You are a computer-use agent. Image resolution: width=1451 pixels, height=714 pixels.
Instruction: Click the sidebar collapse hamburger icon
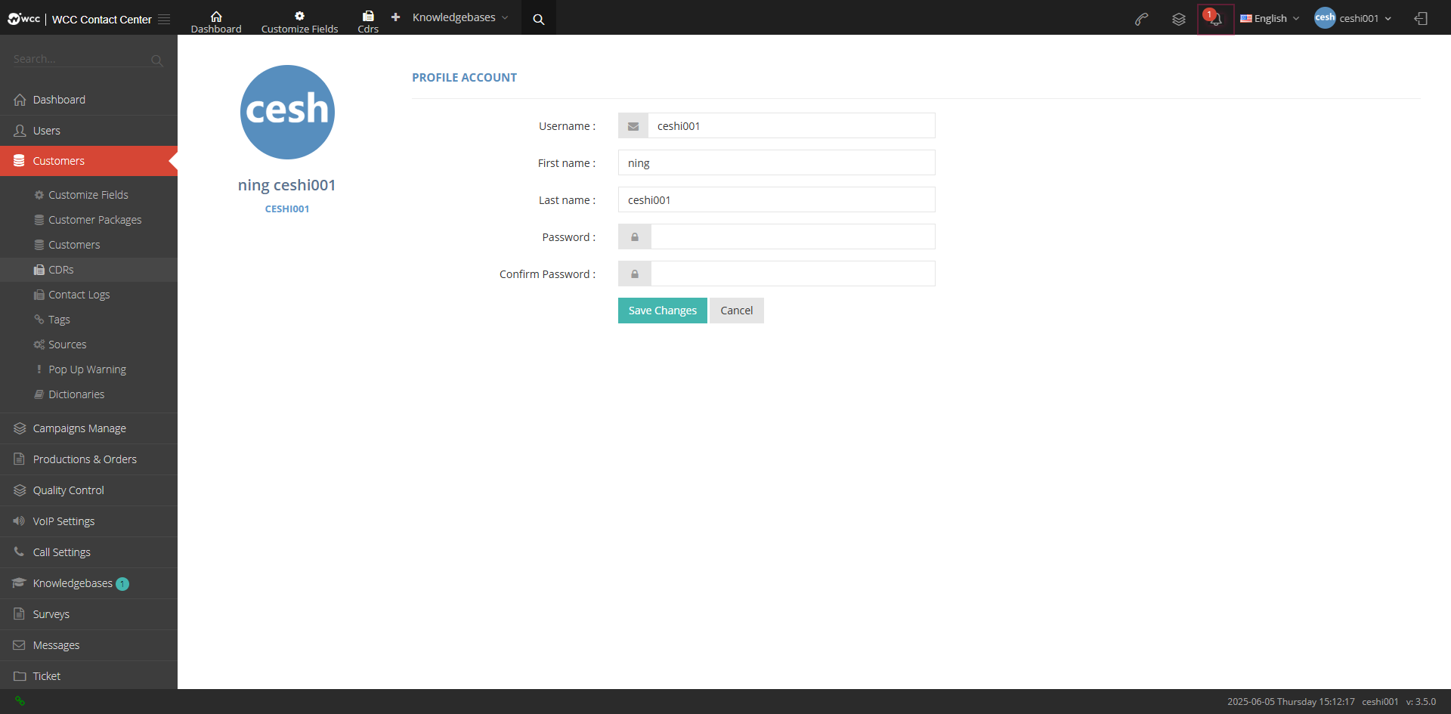pyautogui.click(x=164, y=19)
